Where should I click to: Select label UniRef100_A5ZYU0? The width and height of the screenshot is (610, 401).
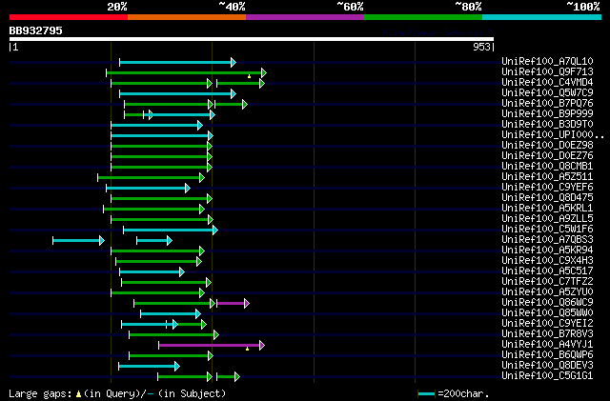tap(547, 292)
